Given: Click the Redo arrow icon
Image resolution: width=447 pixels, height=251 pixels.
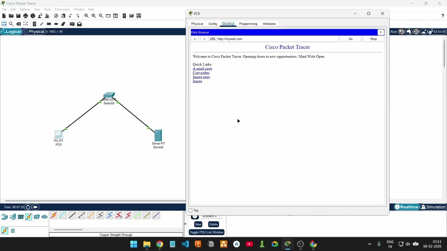Looking at the screenshot, I should click(x=78, y=16).
